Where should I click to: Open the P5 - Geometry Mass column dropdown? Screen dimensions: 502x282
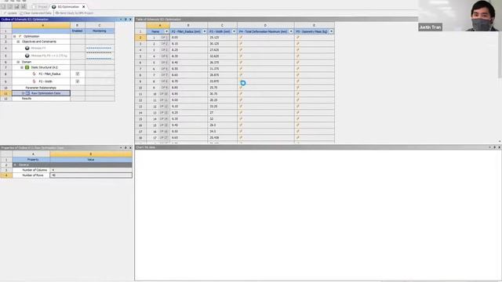(x=331, y=31)
